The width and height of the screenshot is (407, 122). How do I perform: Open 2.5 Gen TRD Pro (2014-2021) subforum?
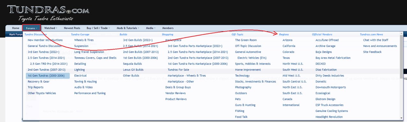coord(49,64)
